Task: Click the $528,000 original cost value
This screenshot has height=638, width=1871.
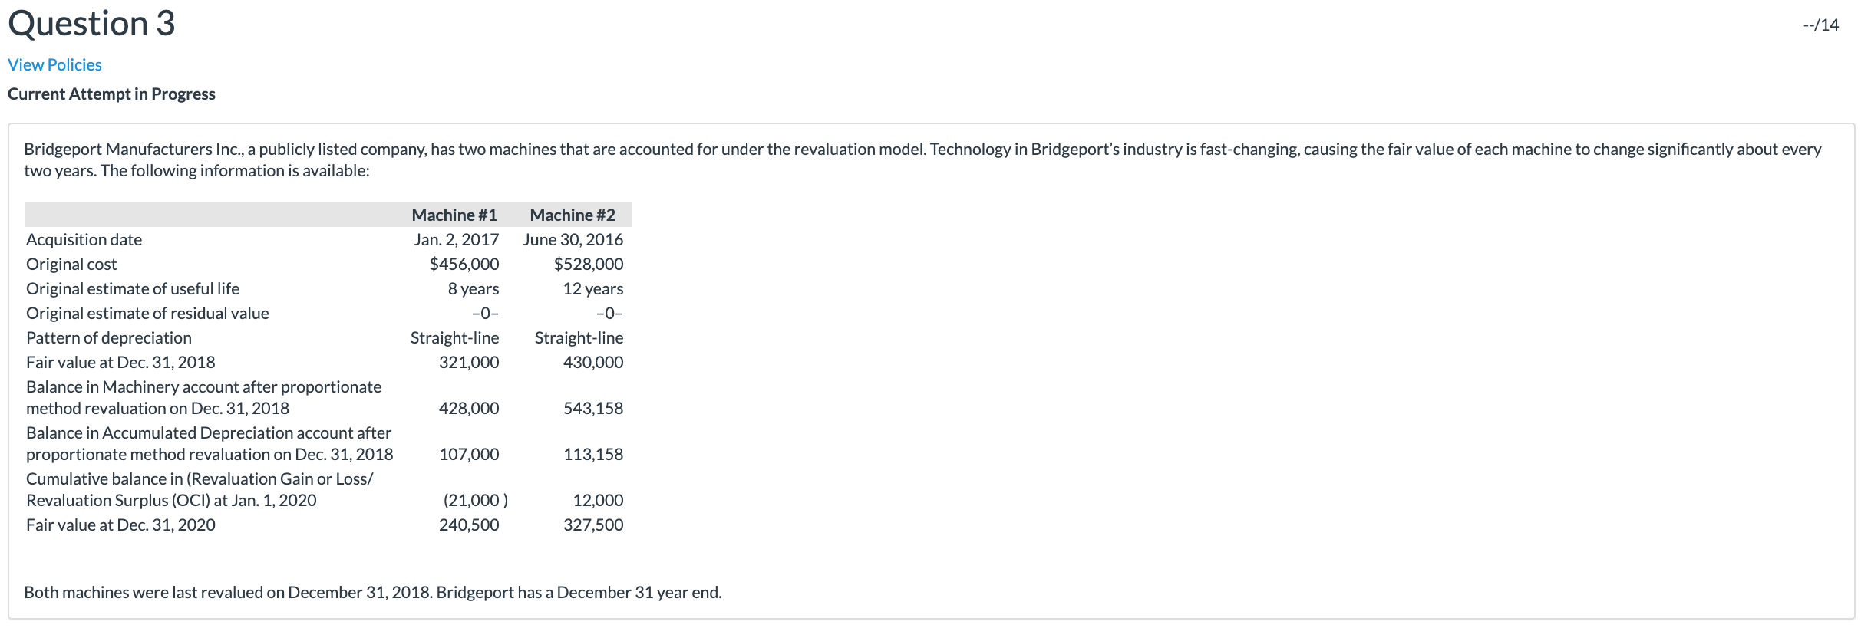Action: (x=587, y=264)
